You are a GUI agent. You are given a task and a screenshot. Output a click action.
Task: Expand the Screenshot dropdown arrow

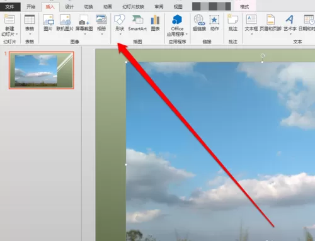(x=84, y=34)
